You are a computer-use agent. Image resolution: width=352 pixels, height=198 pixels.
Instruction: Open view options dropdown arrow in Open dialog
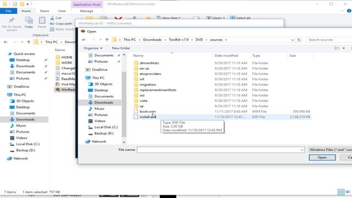[343, 48]
